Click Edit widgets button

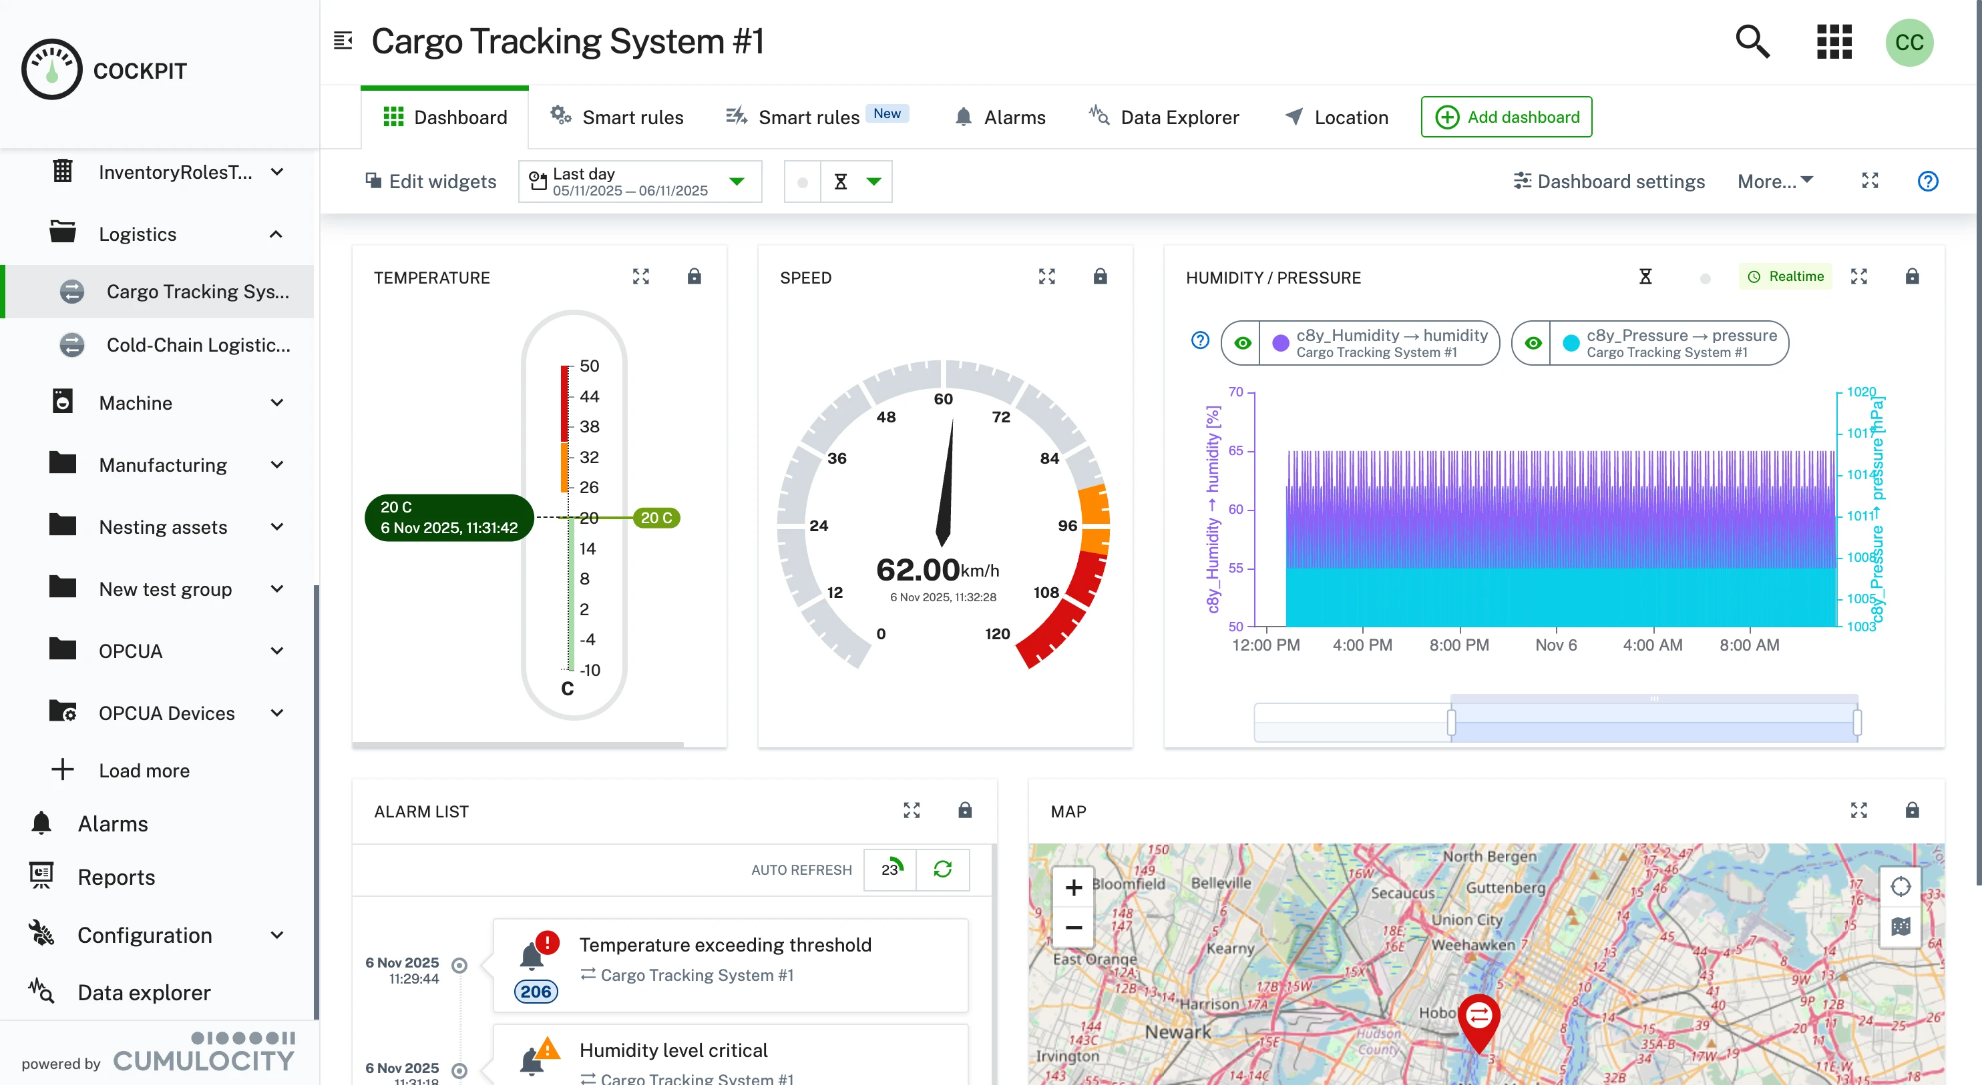tap(430, 182)
